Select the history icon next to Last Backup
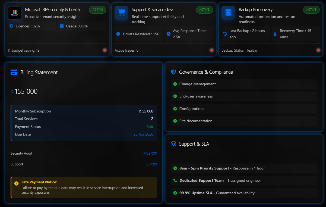This screenshot has width=326, height=207. (x=225, y=34)
